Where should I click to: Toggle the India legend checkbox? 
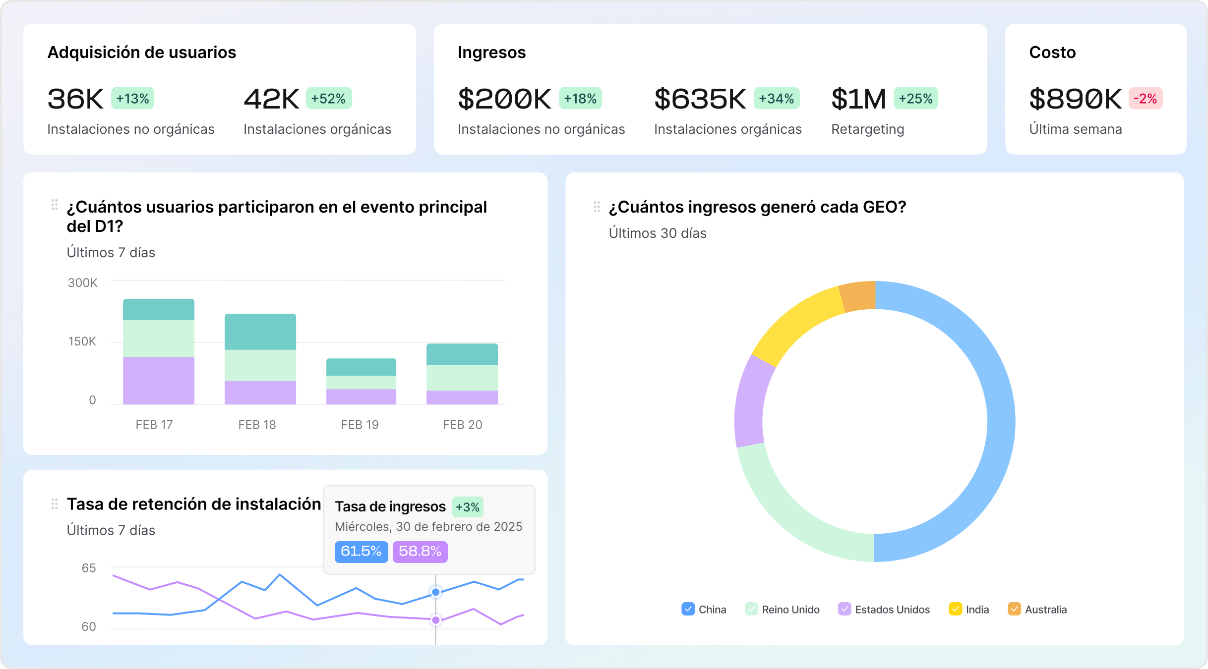[955, 609]
